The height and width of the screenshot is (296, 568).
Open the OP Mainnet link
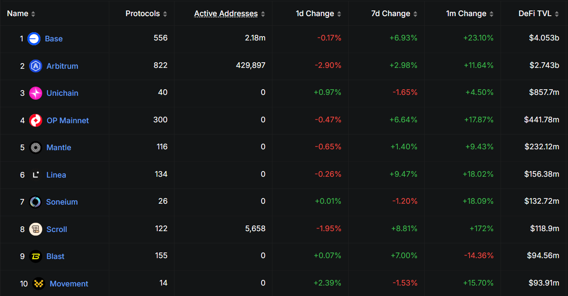pos(67,121)
